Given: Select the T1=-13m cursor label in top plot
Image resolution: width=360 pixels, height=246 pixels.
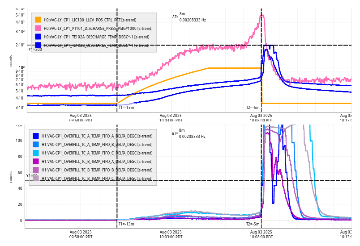Looking at the screenshot, I should (126, 107).
